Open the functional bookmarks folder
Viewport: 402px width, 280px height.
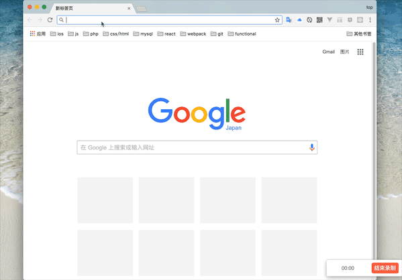[x=242, y=33]
